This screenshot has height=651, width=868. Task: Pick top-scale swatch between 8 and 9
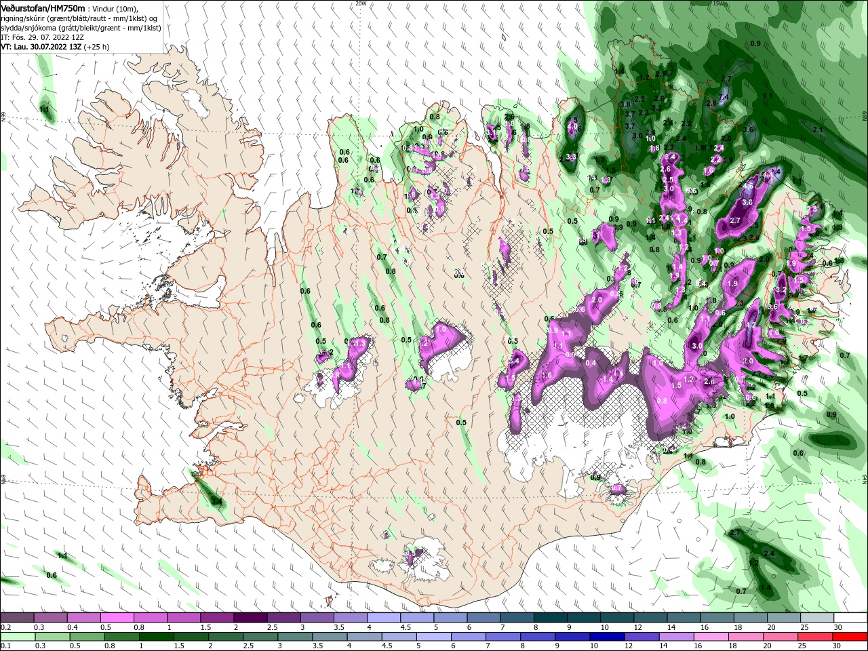tap(551, 618)
